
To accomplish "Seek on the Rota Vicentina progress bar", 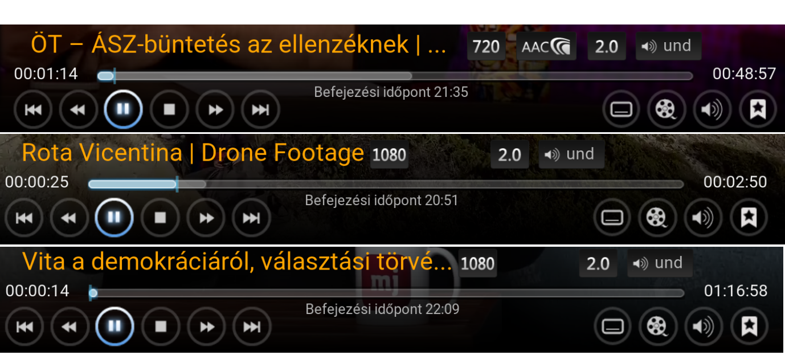I will [386, 184].
